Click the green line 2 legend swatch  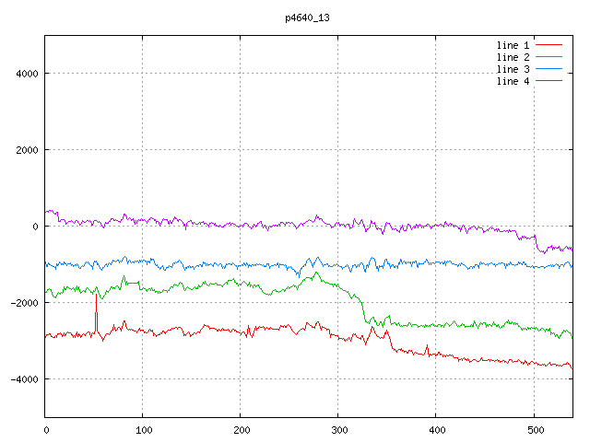[549, 57]
